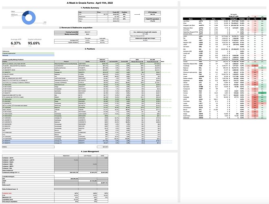The width and height of the screenshot is (269, 204).
Task: Click the 'Wrapped Lido Ether' asset row
Action: click(225, 25)
